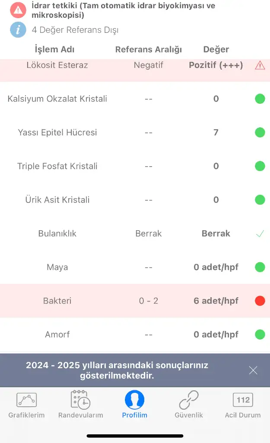270x443 pixels.
Task: Tap the İşlem Adı column header
Action: point(54,49)
